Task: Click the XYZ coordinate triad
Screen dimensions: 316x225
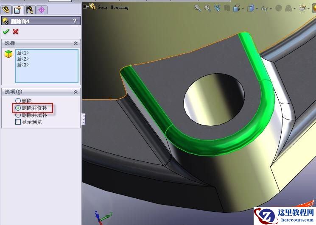Action: click(x=102, y=217)
